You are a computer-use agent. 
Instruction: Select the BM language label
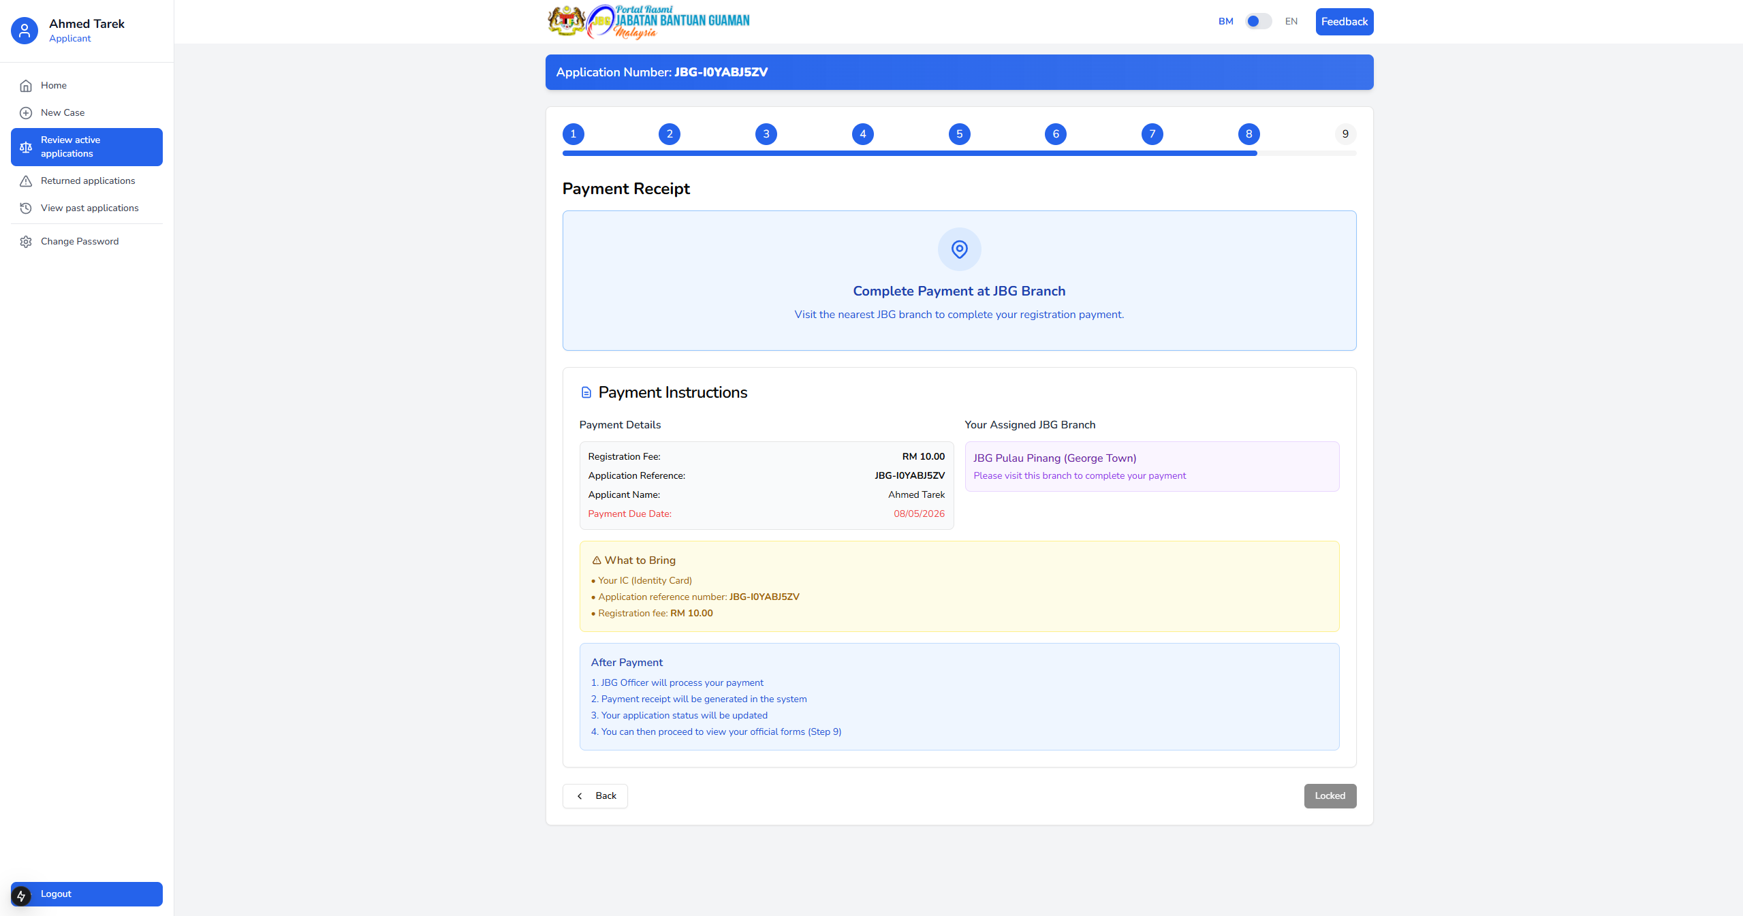pyautogui.click(x=1225, y=22)
